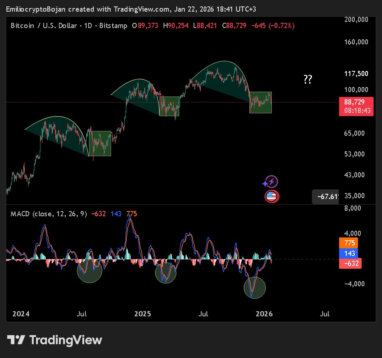The image size is (382, 358).
Task: Click the Bitcoin / U.S. Dollar symbol title
Action: 44,26
